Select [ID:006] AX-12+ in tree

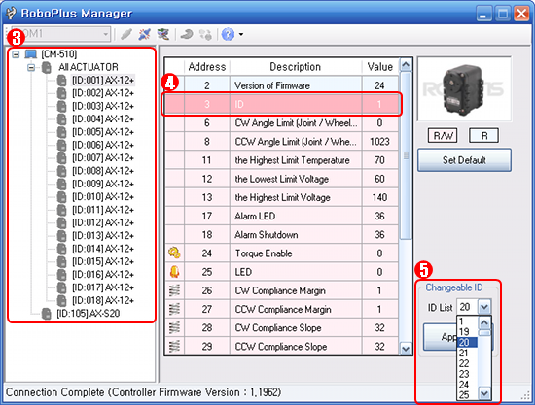(x=103, y=145)
